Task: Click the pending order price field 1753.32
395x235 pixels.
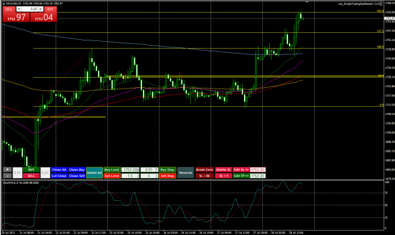Action: (130, 170)
